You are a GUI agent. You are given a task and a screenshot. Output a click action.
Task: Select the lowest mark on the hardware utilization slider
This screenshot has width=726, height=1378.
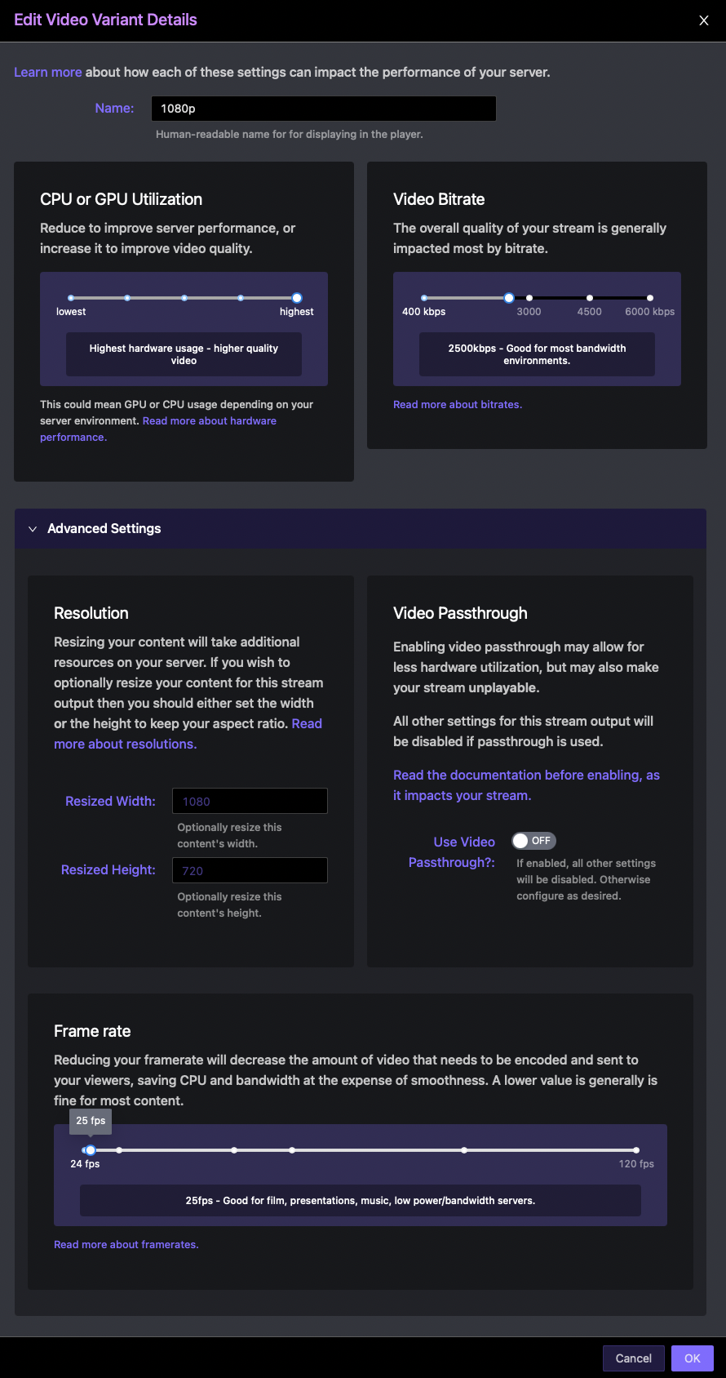(x=71, y=298)
